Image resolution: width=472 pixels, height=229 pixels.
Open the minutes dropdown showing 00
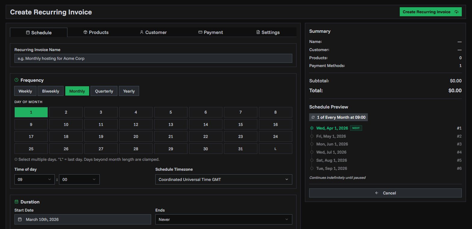point(79,179)
